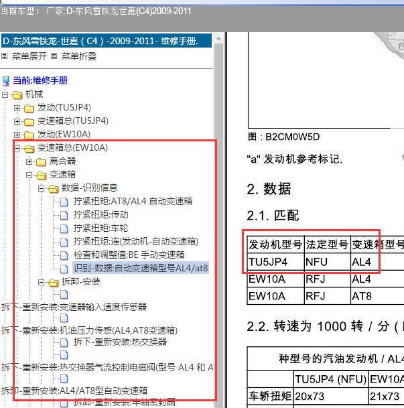Collapse the 变速箱 subfolder node

click(x=29, y=175)
